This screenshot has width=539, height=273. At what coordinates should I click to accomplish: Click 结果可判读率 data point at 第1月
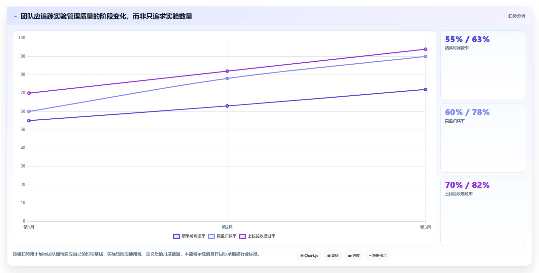[29, 121]
